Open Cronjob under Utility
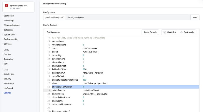Screen dimensions: 203x112 click(x=7, y=54)
